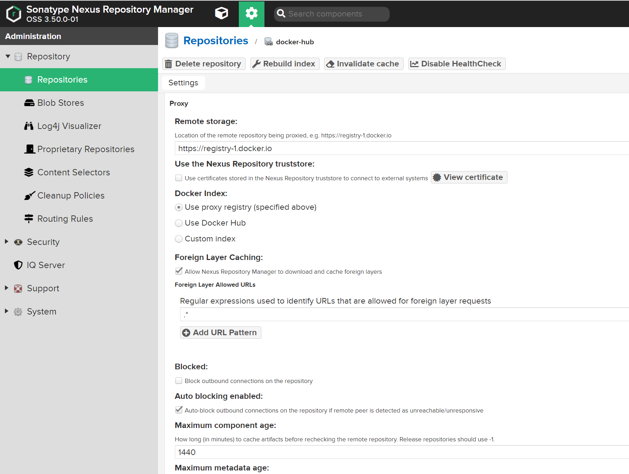This screenshot has height=474, width=629.
Task: Focus the Search components field
Action: tap(332, 14)
